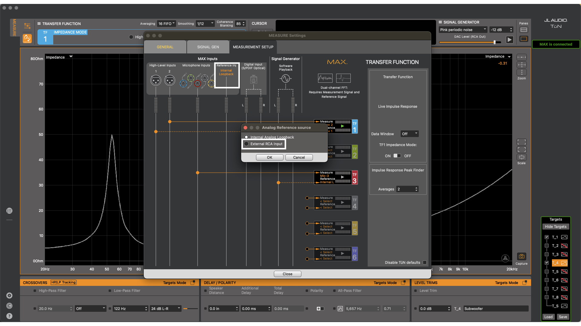Switch to the MEASUREMENT SETUP tab
This screenshot has width=581, height=326.
point(253,47)
